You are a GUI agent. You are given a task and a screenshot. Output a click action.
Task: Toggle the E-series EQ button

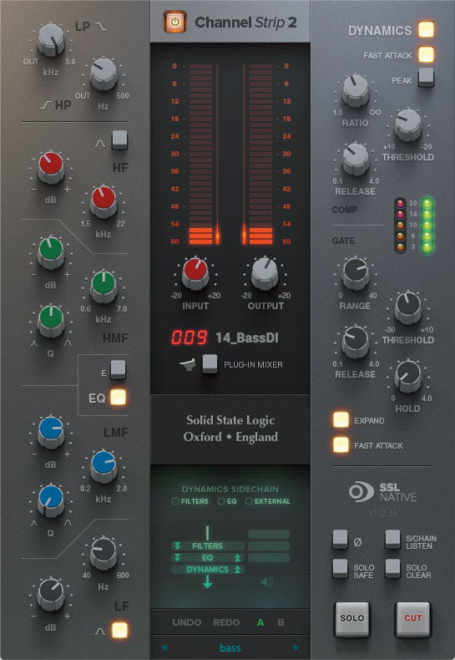pos(118,370)
